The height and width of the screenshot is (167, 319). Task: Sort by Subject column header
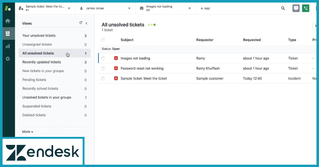(x=127, y=40)
